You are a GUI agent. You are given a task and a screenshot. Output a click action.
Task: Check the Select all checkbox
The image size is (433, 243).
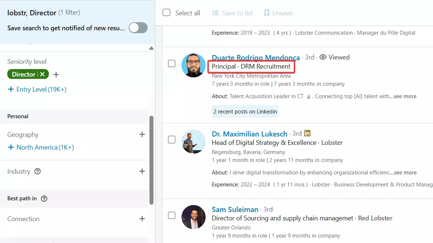coord(166,13)
